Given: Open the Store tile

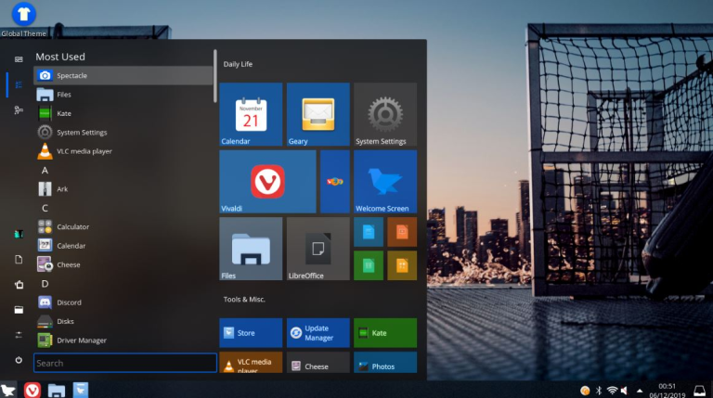Looking at the screenshot, I should tap(251, 333).
